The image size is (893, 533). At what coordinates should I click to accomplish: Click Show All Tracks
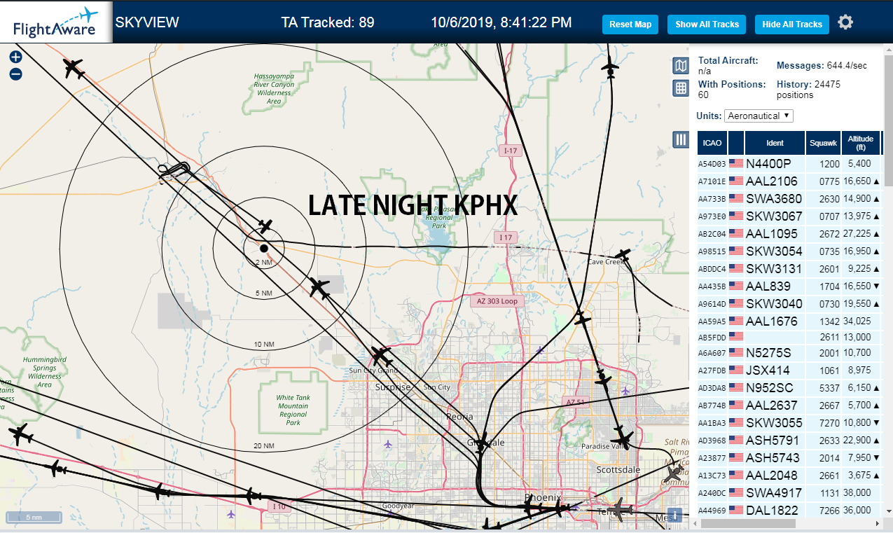707,24
